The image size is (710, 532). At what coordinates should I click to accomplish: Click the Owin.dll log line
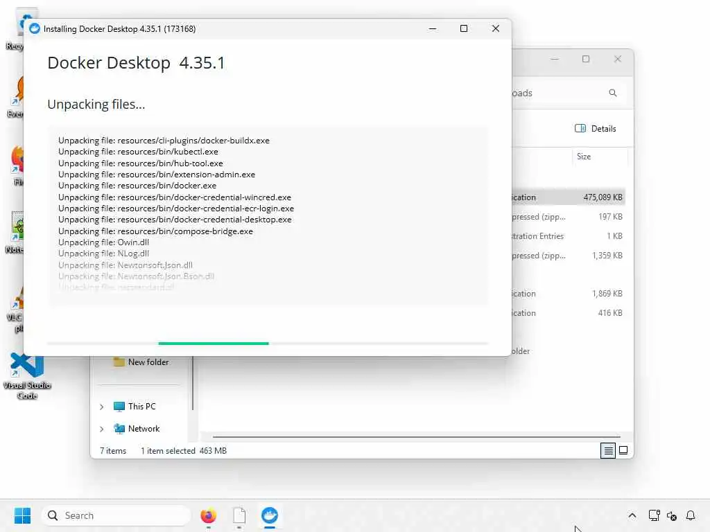click(x=104, y=242)
